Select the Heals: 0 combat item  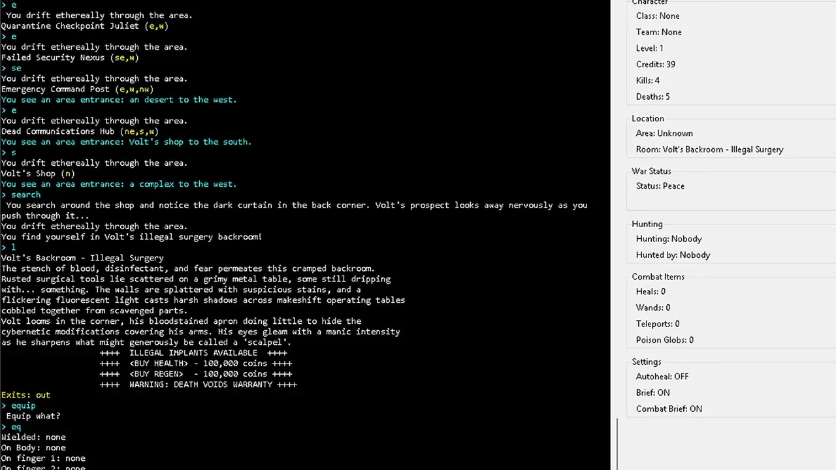tap(651, 292)
